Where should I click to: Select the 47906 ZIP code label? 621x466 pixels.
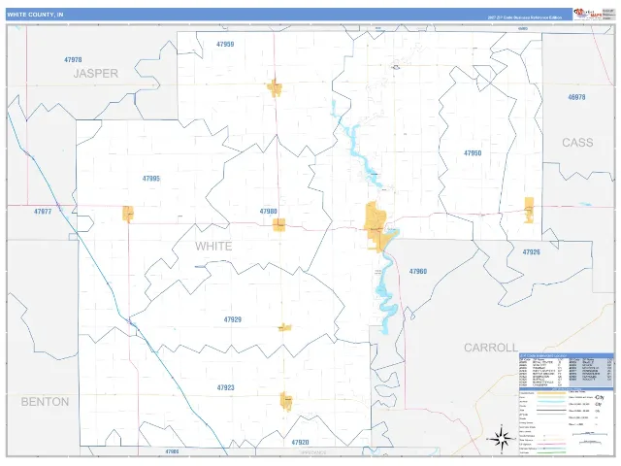pyautogui.click(x=172, y=451)
